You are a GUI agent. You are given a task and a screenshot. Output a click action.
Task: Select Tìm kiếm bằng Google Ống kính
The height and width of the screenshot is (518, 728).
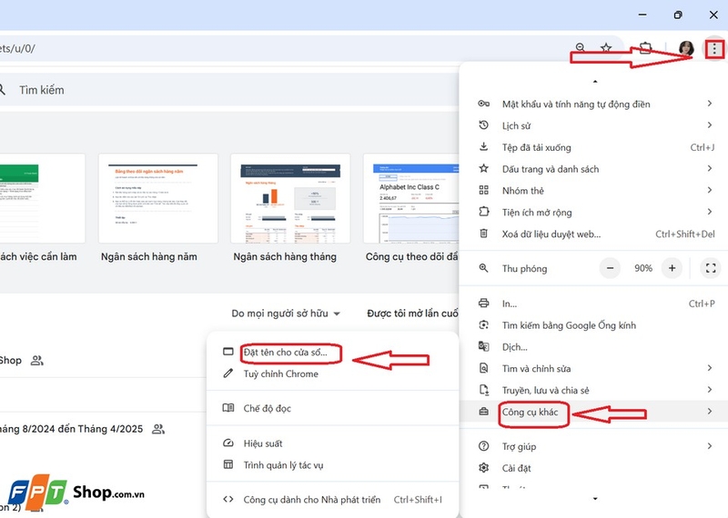tap(594, 325)
